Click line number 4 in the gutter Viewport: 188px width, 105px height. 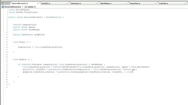pos(7,17)
